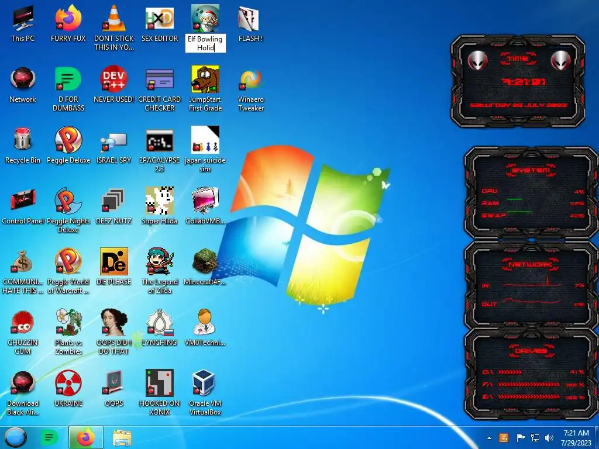Screen dimensions: 599x449
Task: Click the left alien head on Time gadget
Action: tap(477, 61)
